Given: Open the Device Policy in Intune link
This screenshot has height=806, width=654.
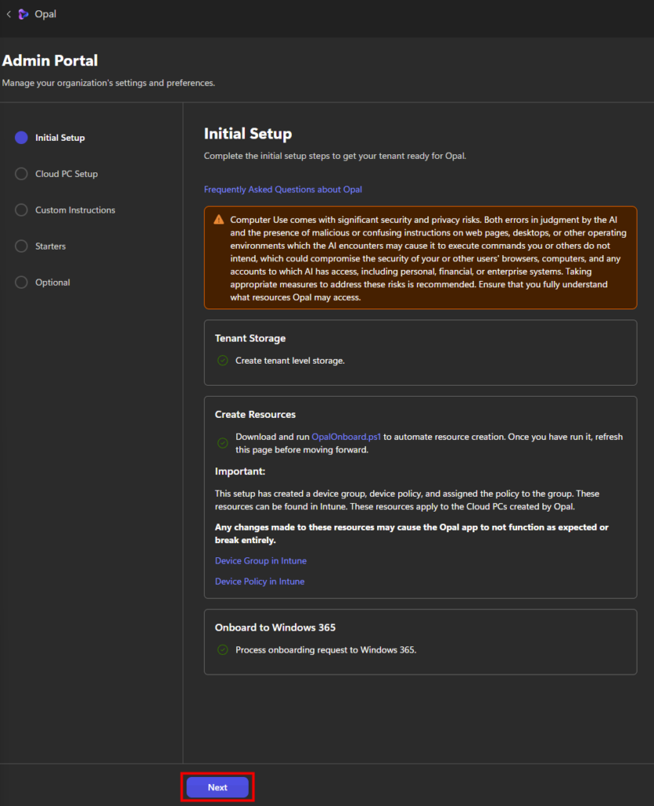Looking at the screenshot, I should 260,582.
